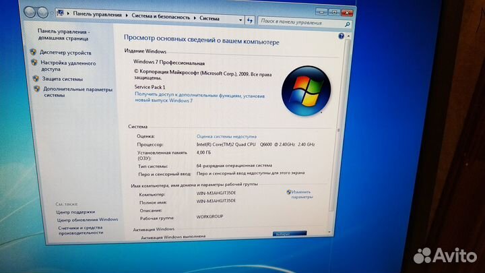The image size is (485, 273).
Task: Click Оценка системы недоступна link
Action: (226, 135)
